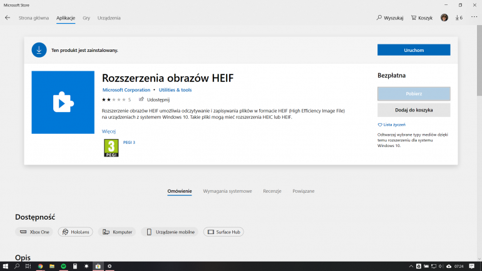Image resolution: width=482 pixels, height=271 pixels.
Task: Open the three-dot more menu
Action: point(474,17)
